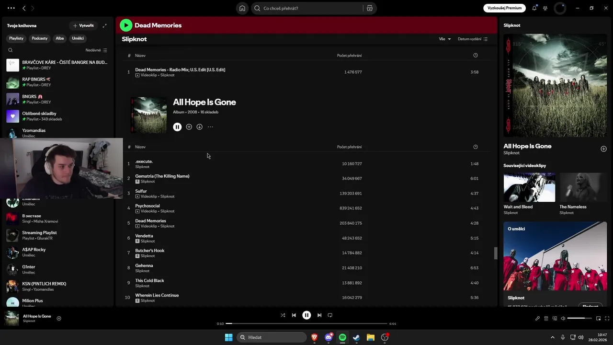Adjust the Spotify volume slider
The height and width of the screenshot is (345, 613).
tap(579, 318)
